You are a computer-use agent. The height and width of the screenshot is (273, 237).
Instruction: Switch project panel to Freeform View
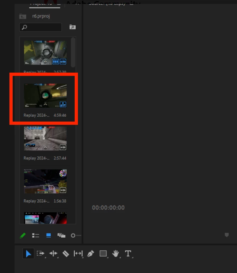point(61,236)
